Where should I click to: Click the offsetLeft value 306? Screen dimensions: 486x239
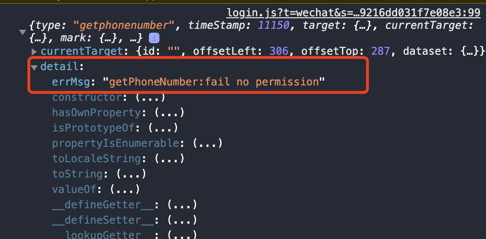coord(279,51)
